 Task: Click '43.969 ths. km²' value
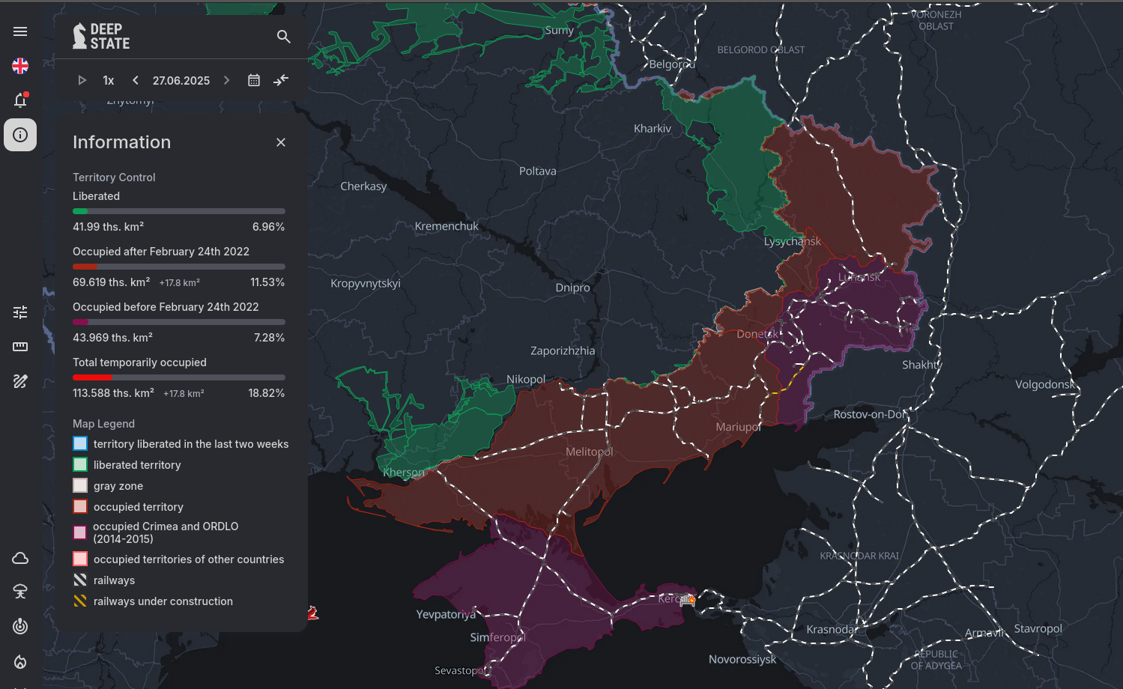(x=112, y=337)
